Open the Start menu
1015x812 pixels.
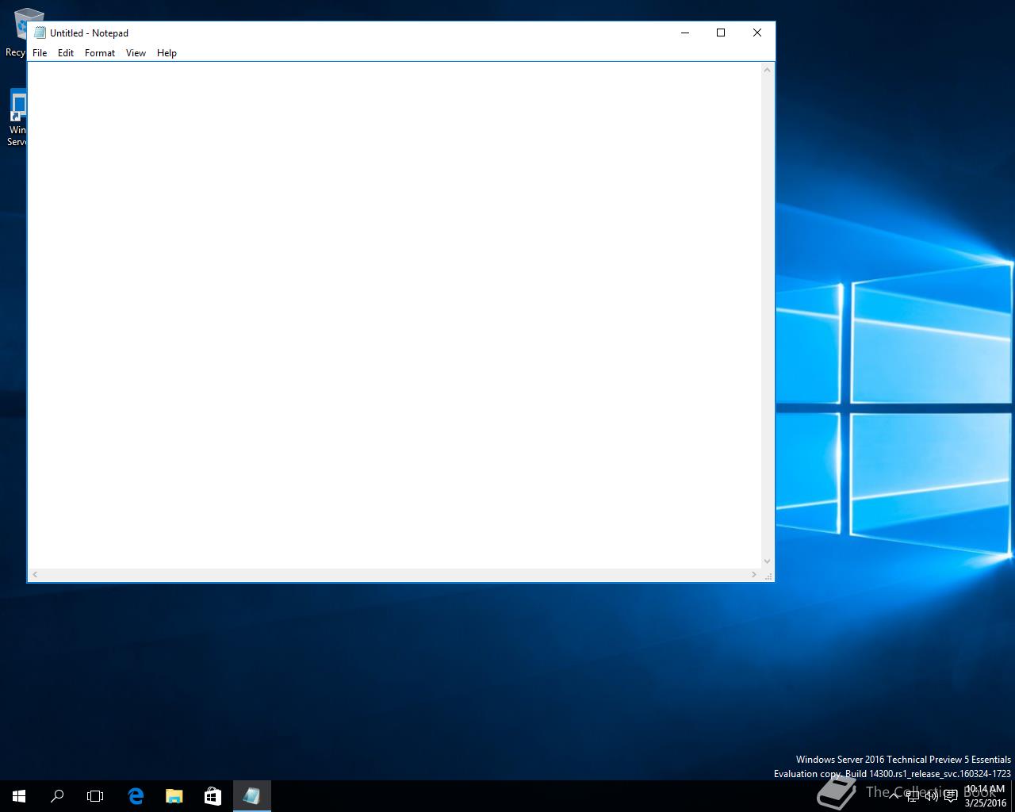point(19,796)
